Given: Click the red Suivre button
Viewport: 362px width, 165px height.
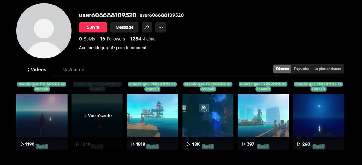Looking at the screenshot, I should (93, 27).
